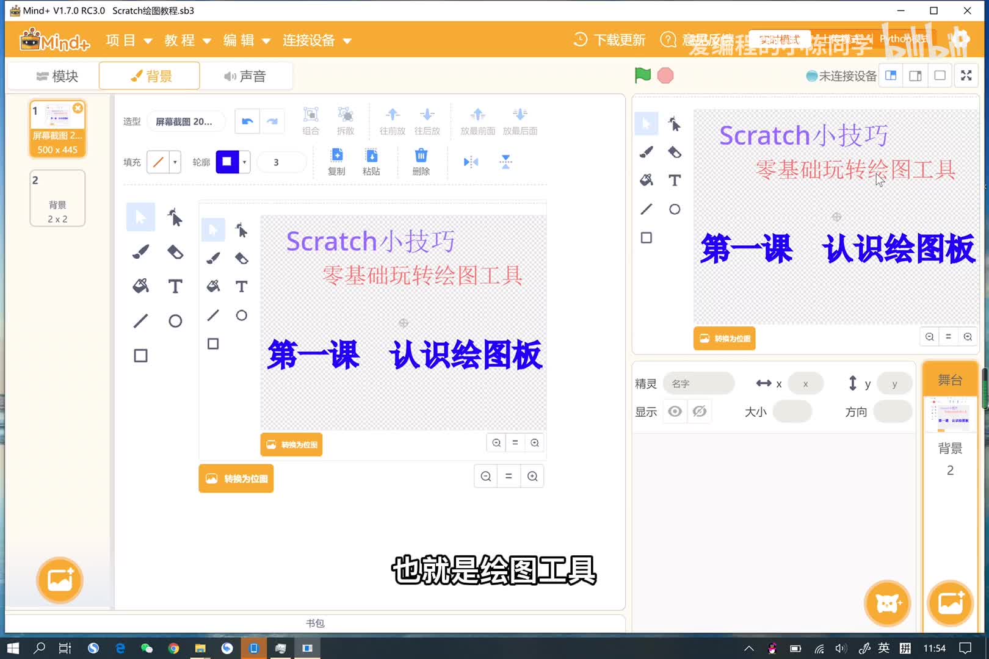The image size is (989, 659).
Task: Move selection backward with 往后放
Action: point(427,121)
